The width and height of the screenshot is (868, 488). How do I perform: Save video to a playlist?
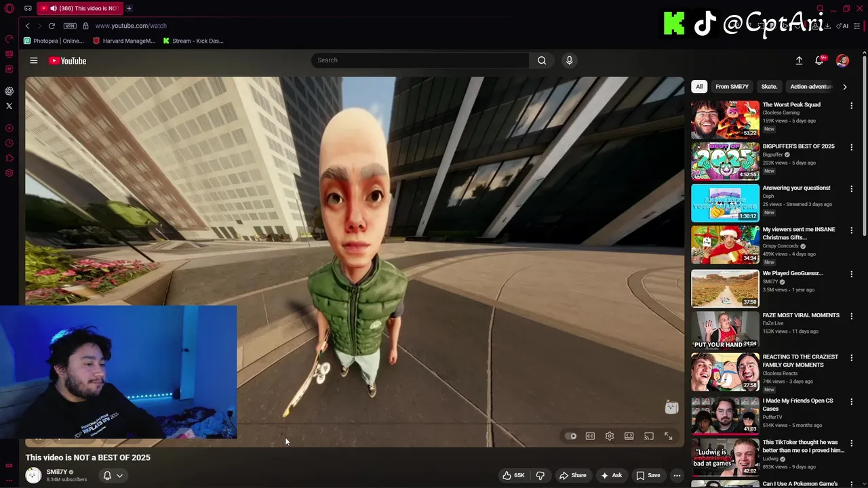[648, 476]
